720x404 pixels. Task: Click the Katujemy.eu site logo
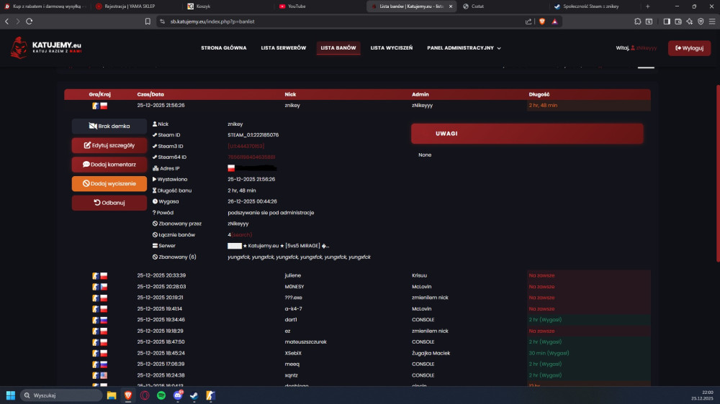46,47
